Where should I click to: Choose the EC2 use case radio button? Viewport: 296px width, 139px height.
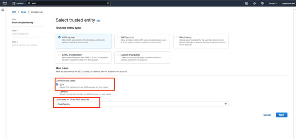(x=57, y=85)
